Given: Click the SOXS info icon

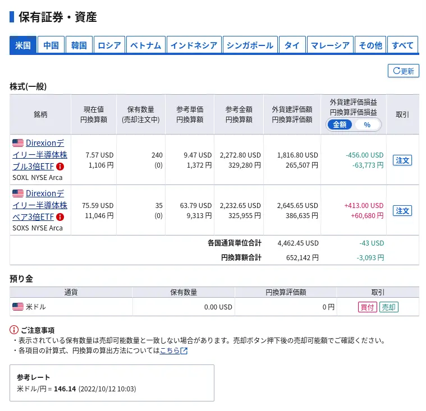Looking at the screenshot, I should tap(60, 217).
